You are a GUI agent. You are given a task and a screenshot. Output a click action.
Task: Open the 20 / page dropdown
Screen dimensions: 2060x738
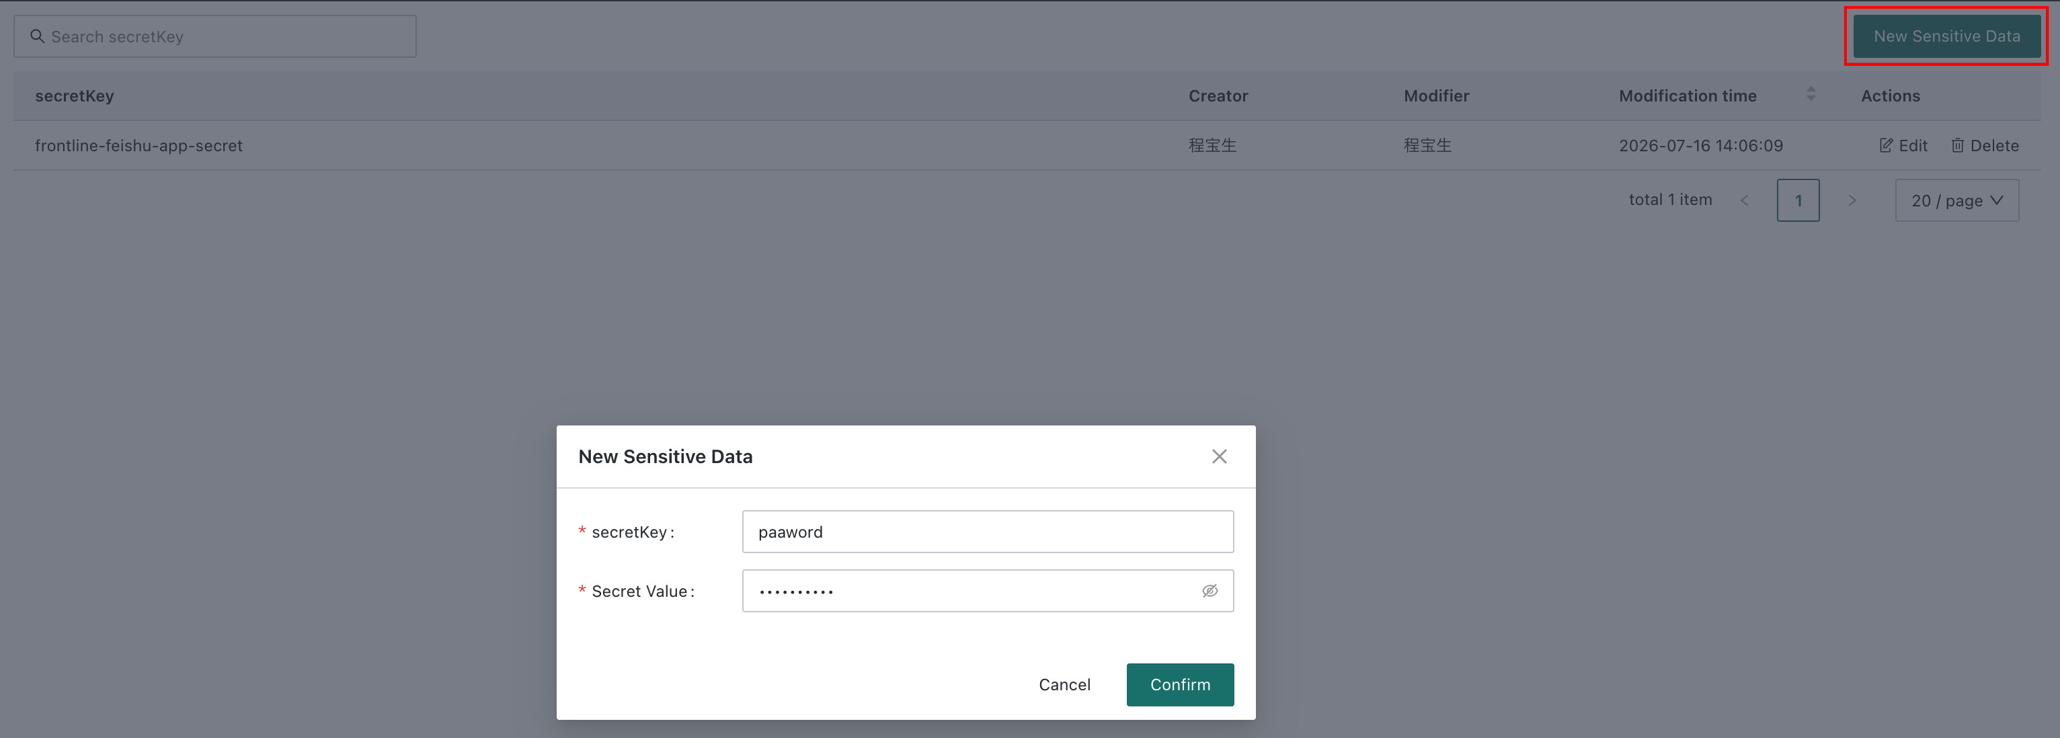click(x=1956, y=200)
